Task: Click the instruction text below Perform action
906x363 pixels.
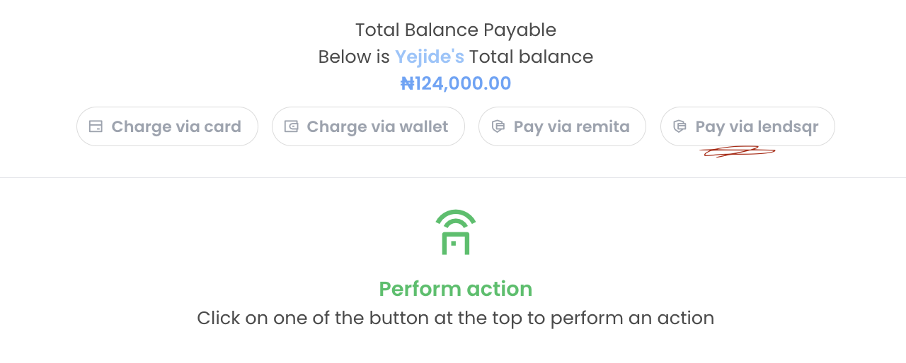Action: coord(456,318)
